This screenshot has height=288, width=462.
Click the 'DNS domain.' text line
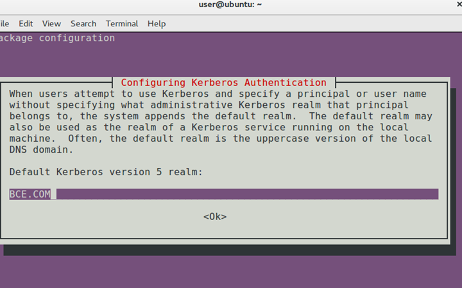41,149
